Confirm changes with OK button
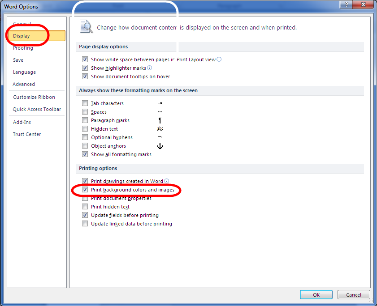377x306 pixels. pyautogui.click(x=316, y=295)
